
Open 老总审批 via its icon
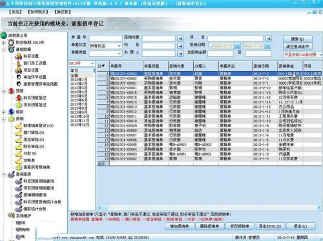(x=19, y=140)
